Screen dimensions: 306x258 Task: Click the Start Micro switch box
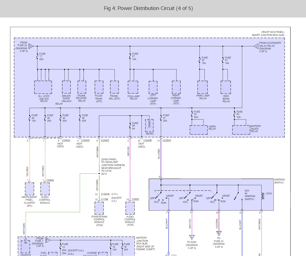click(149, 126)
